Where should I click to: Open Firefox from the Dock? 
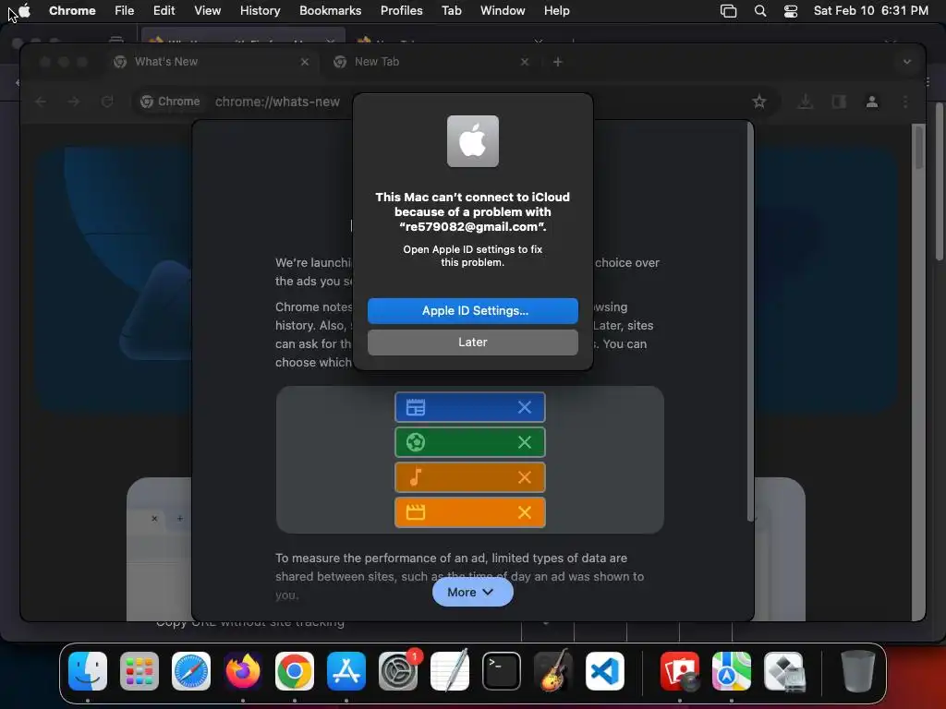point(243,671)
